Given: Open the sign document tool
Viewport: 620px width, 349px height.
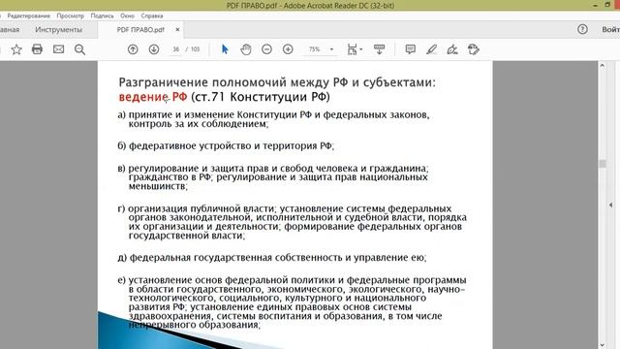Looking at the screenshot, I should point(452,49).
